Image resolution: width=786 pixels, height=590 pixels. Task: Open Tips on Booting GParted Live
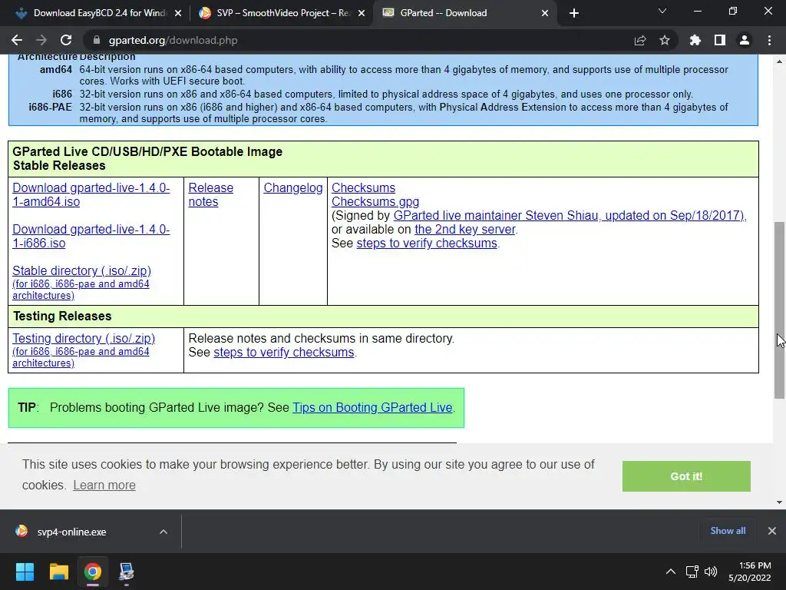[372, 407]
